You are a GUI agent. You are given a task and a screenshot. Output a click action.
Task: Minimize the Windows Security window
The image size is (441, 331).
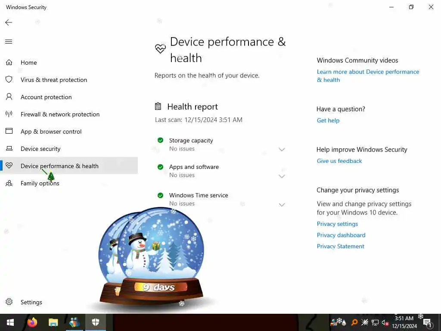coord(391,7)
